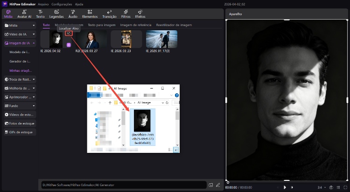Click the edit pencil icon beside path
This screenshot has width=350, height=192.
click(217, 185)
